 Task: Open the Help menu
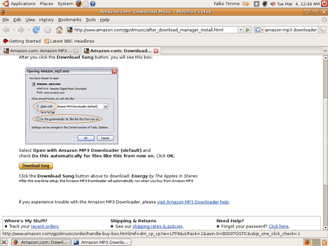[x=104, y=20]
